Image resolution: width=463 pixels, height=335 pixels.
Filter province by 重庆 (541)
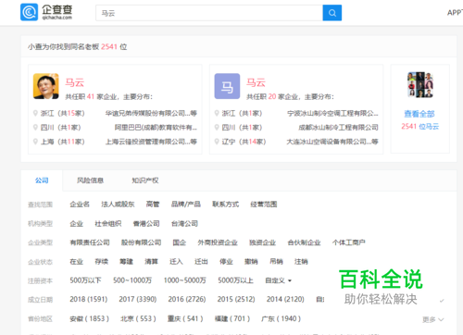185,318
